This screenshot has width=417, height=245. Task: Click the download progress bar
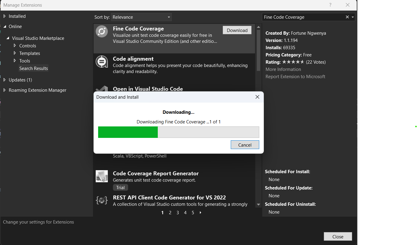pos(179,132)
